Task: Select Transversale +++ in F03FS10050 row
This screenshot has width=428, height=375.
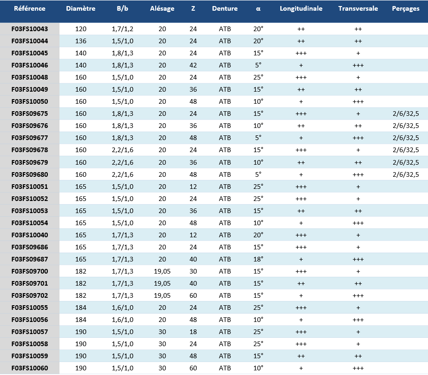Action: pyautogui.click(x=358, y=102)
